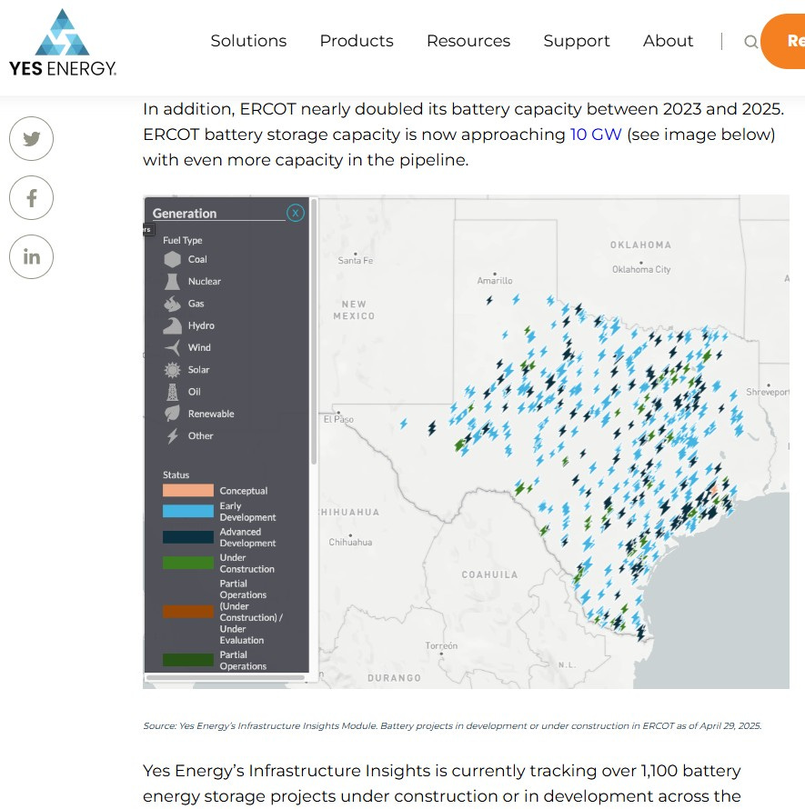Click the Amarillo city label on map

click(495, 281)
